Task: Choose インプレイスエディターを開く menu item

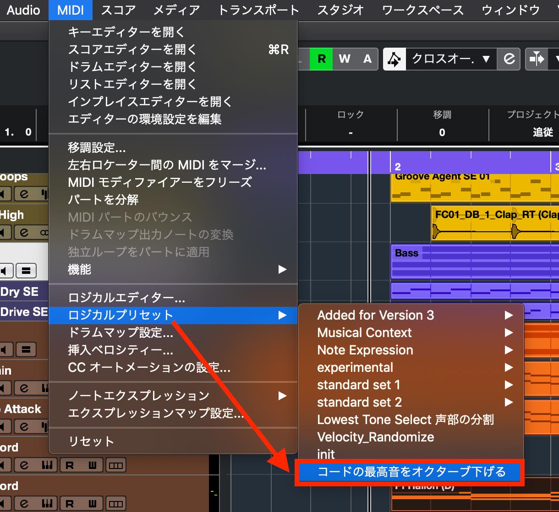Action: tap(173, 102)
